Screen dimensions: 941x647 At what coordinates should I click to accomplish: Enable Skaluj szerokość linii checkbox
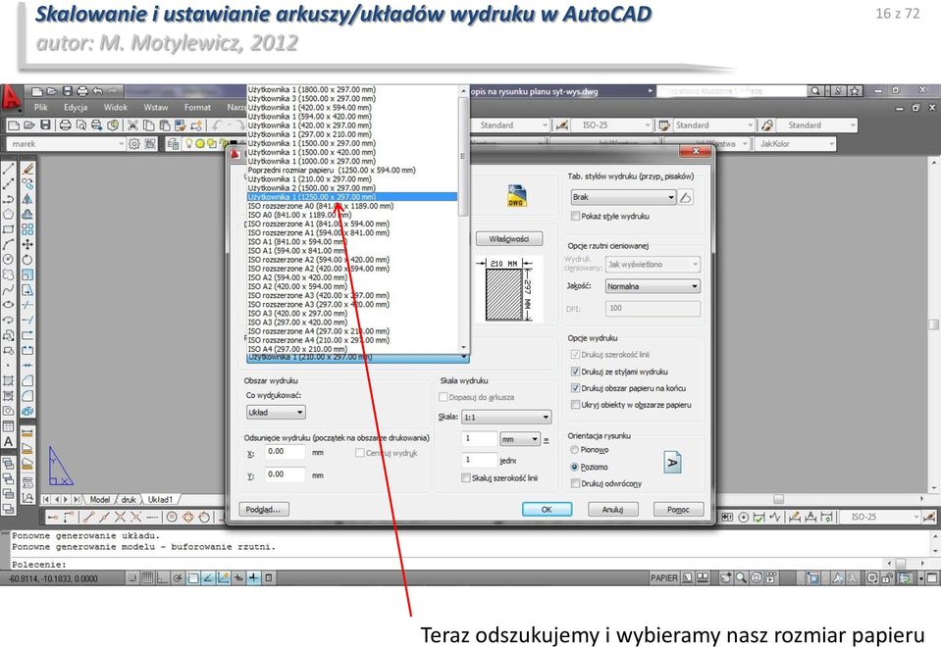tap(466, 478)
